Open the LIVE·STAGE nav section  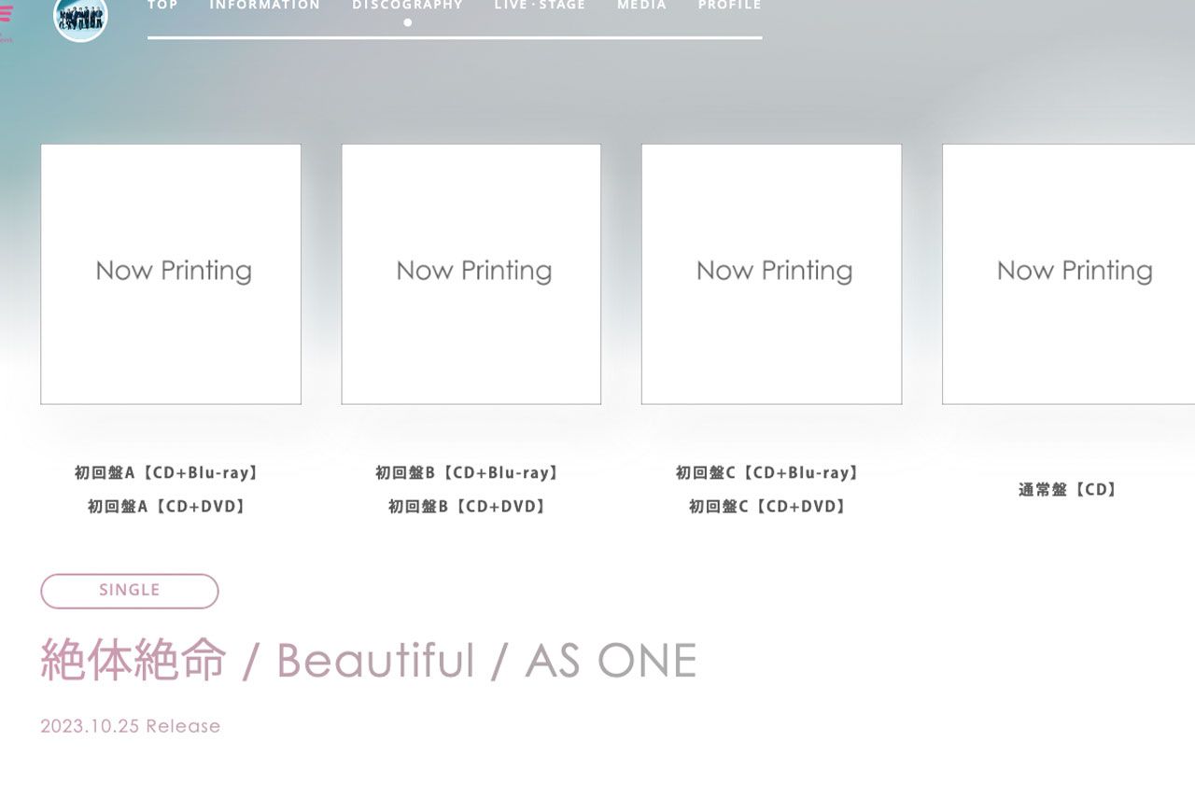point(540,6)
